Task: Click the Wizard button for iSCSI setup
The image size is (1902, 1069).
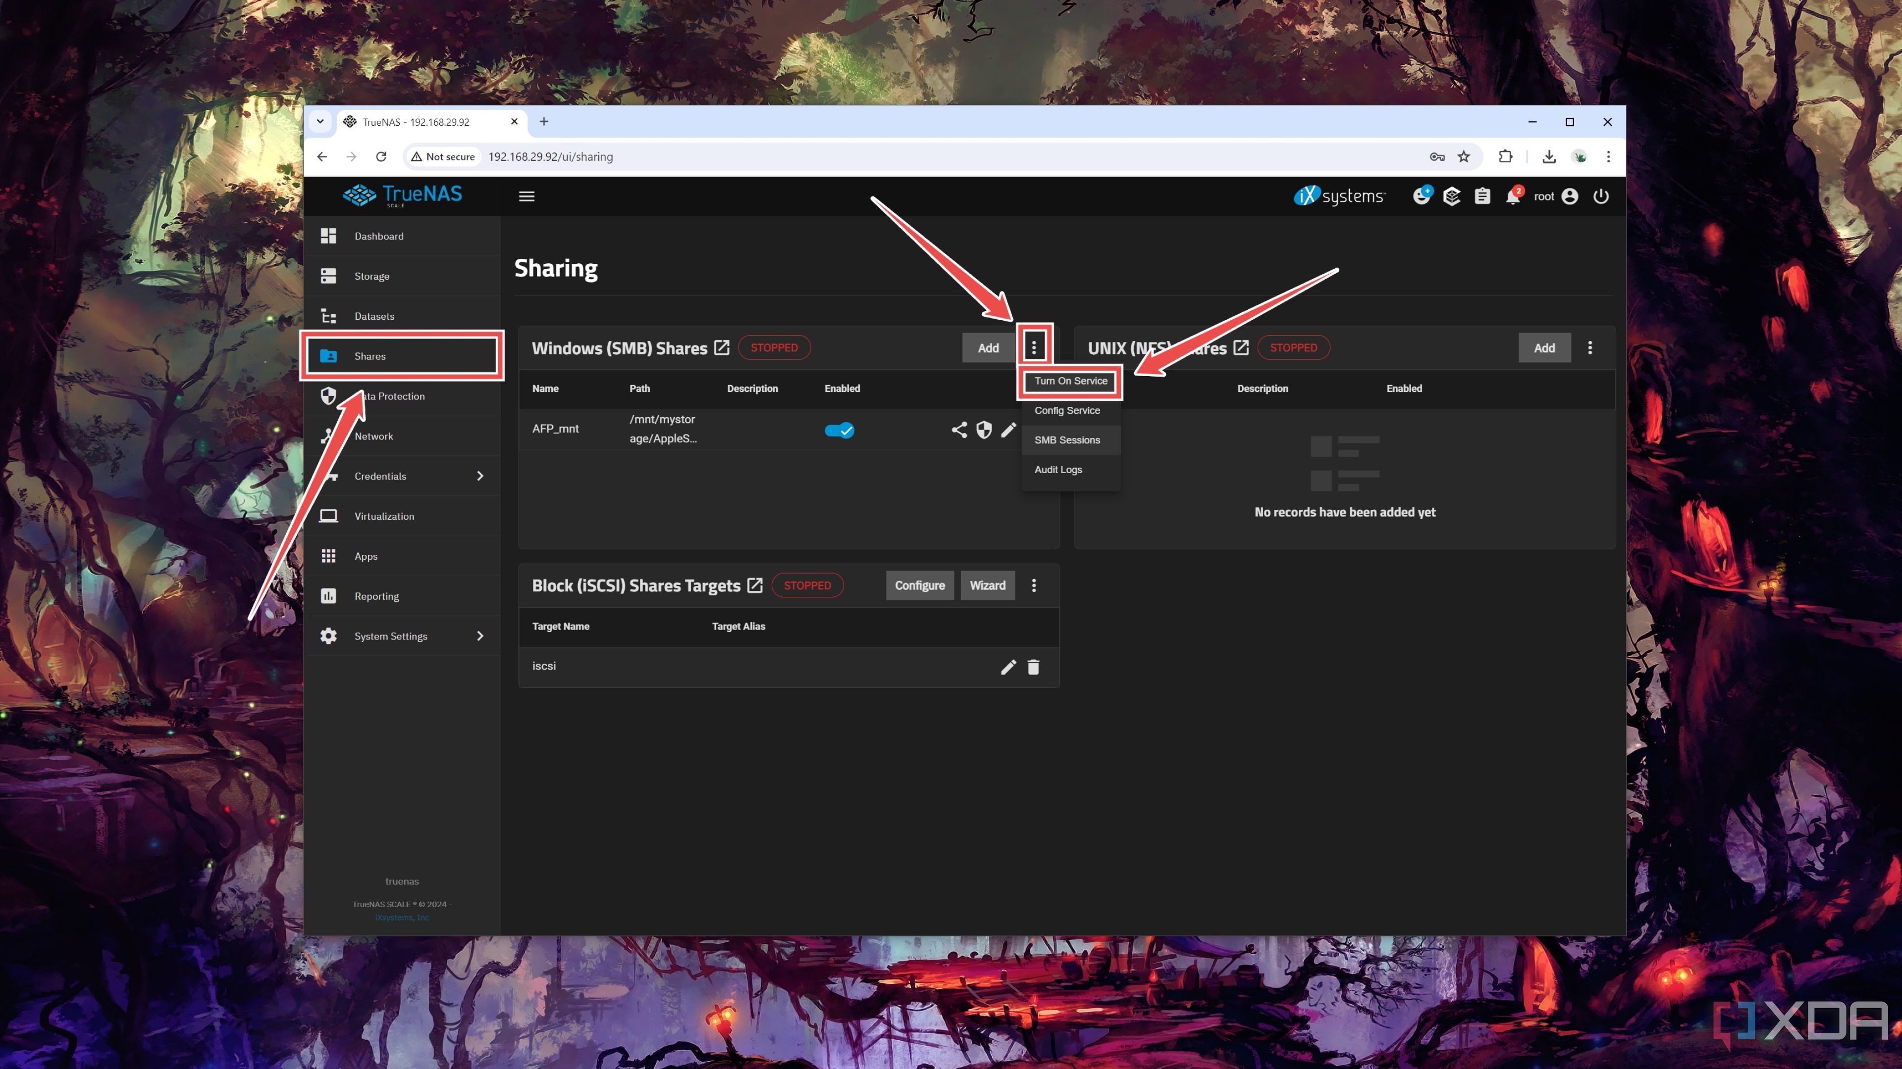Action: coord(988,585)
